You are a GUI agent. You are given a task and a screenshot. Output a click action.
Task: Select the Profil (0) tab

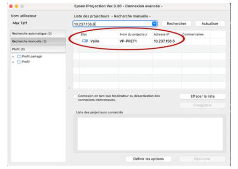click(38, 49)
